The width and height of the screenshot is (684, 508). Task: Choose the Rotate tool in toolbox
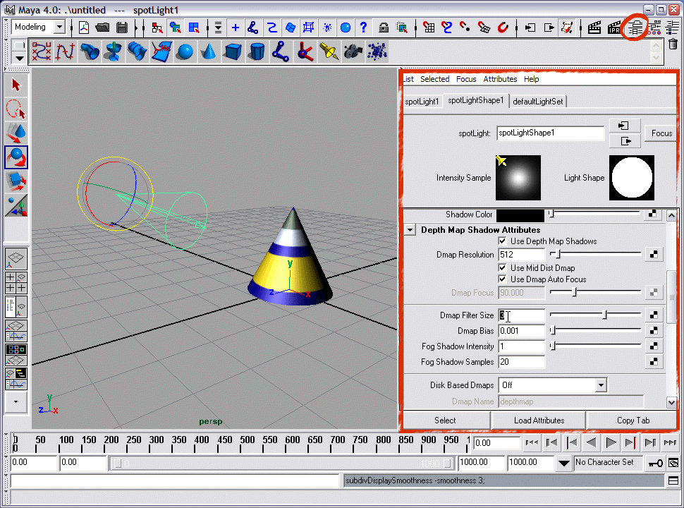tap(16, 157)
